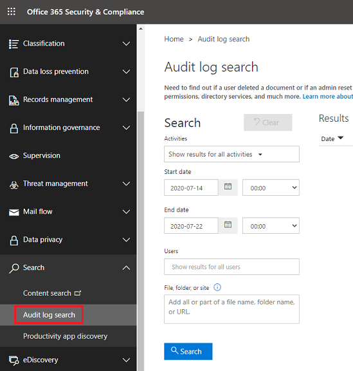Click the Supervision eye icon

click(x=14, y=157)
